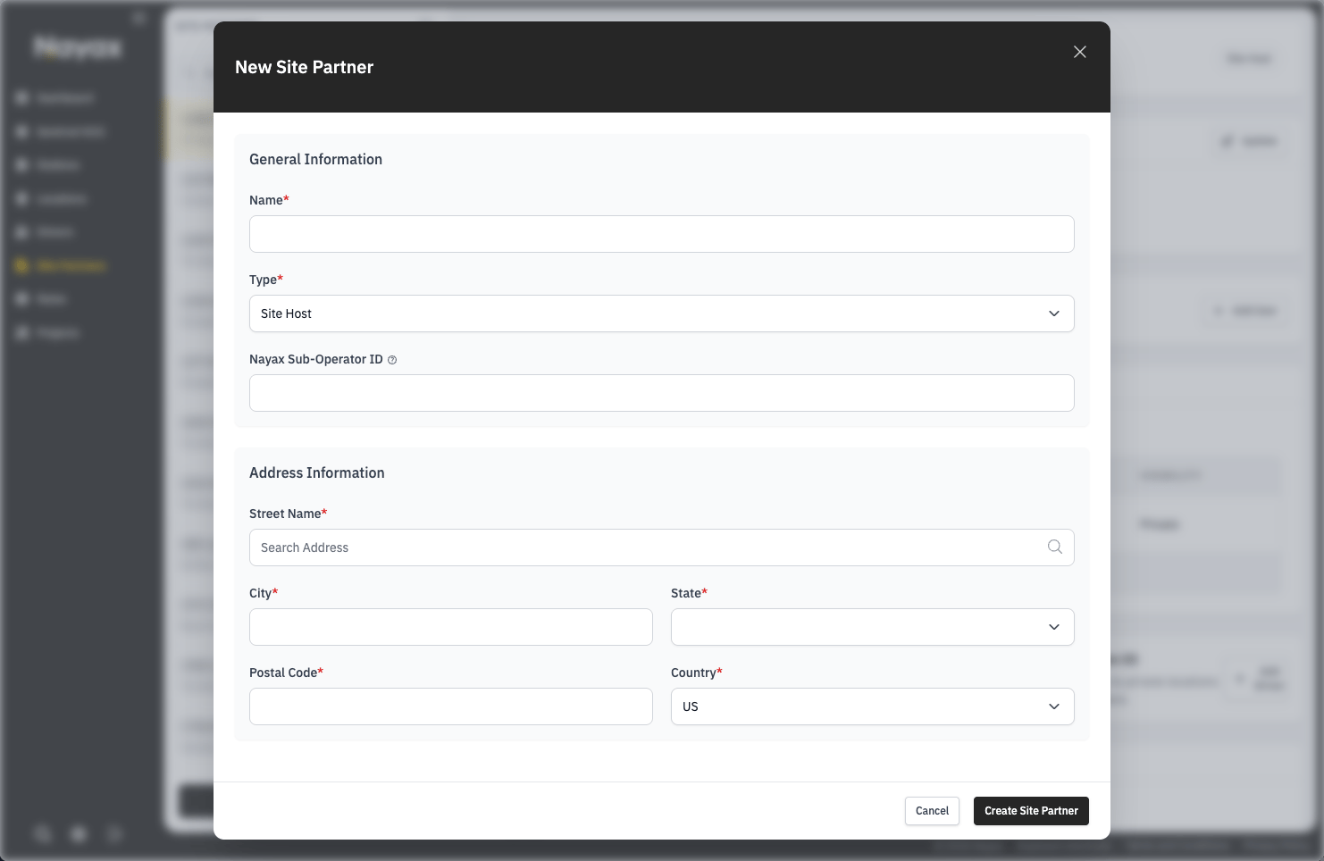Click the search icon in Street Name field

pos(1055,547)
